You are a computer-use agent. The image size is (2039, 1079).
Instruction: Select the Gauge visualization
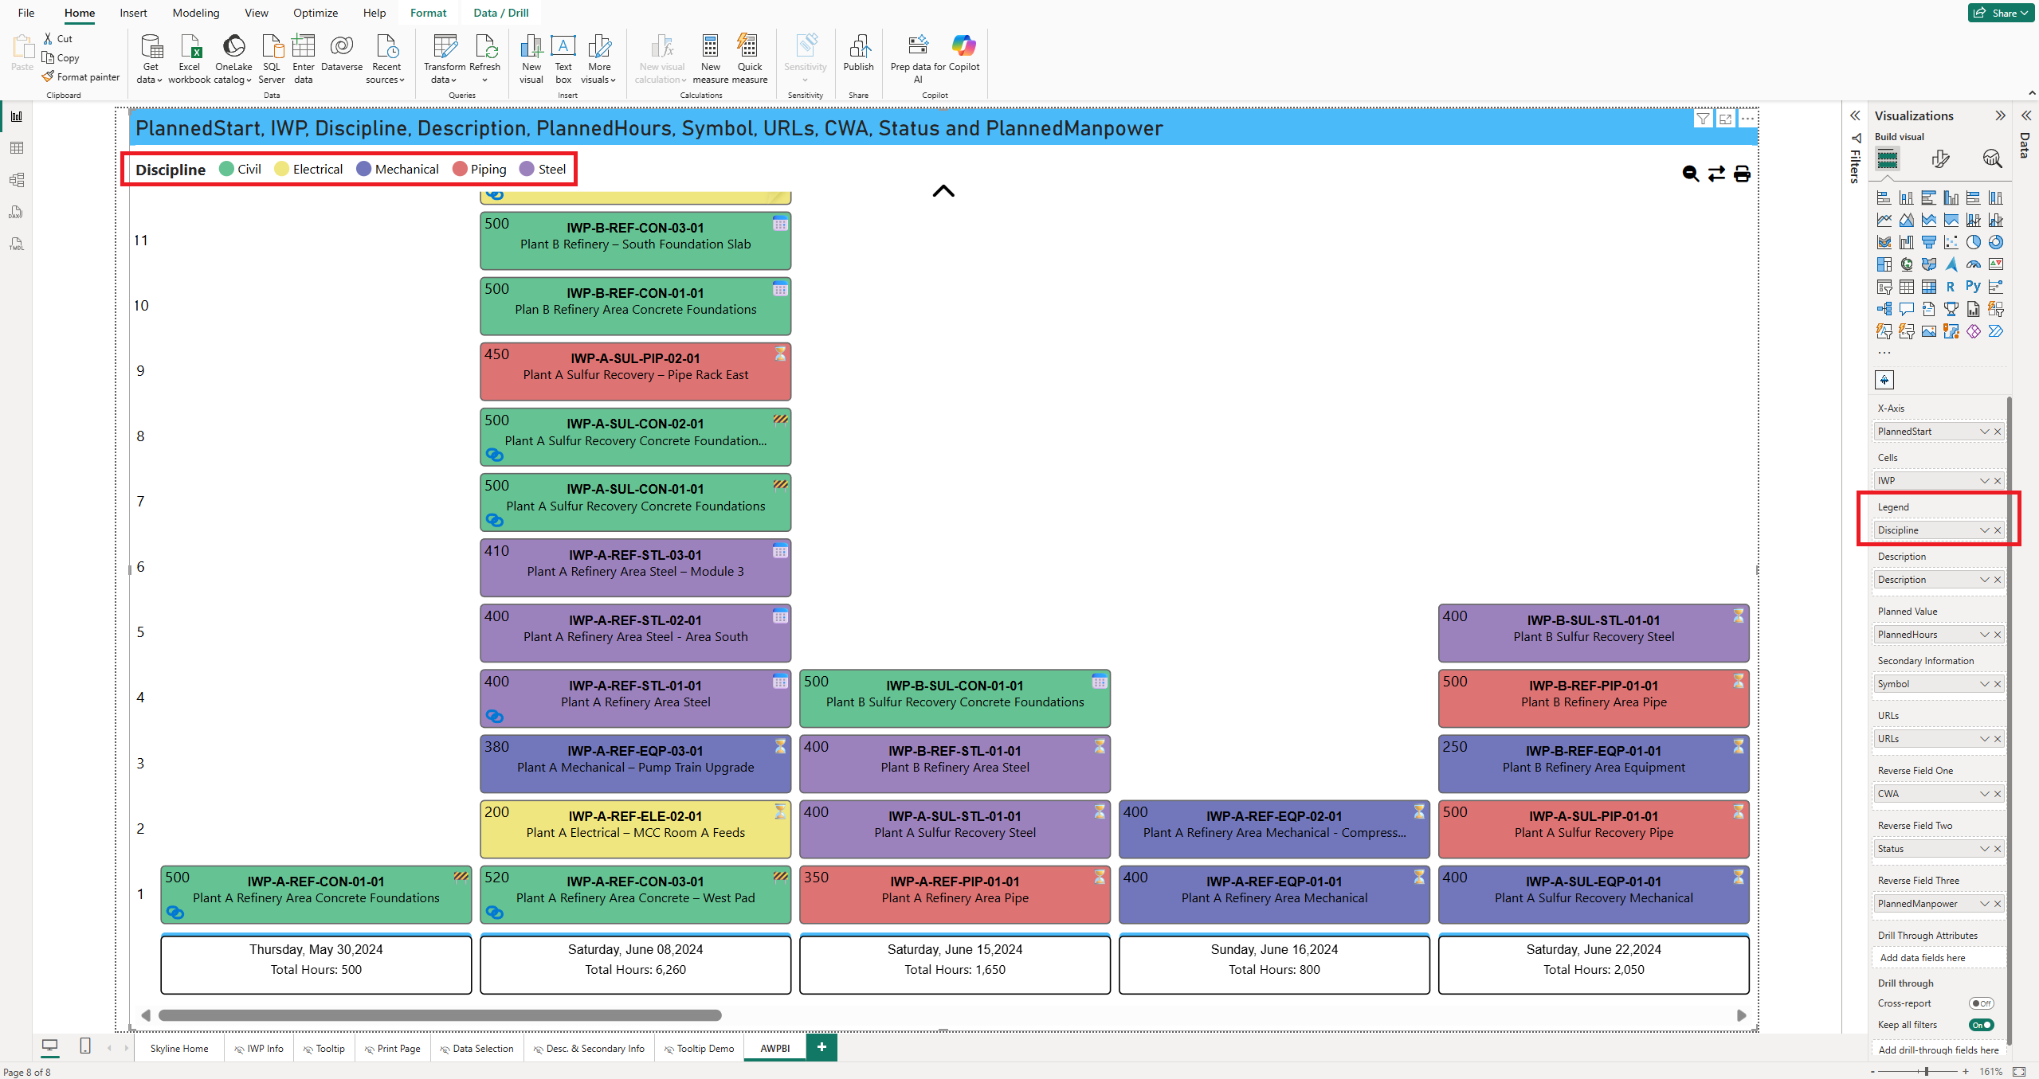click(x=1973, y=264)
